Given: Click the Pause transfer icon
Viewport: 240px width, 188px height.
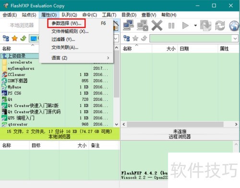Looking at the screenshot, I should coord(171,25).
